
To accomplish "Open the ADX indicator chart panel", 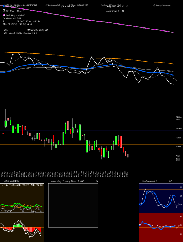I will coord(22,198).
